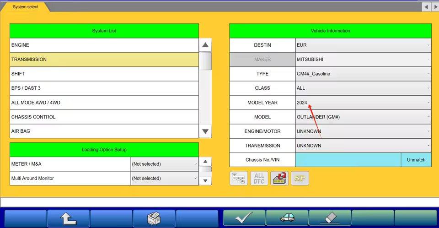Click the ECU data reload icon
The image size is (439, 228).
(x=279, y=178)
